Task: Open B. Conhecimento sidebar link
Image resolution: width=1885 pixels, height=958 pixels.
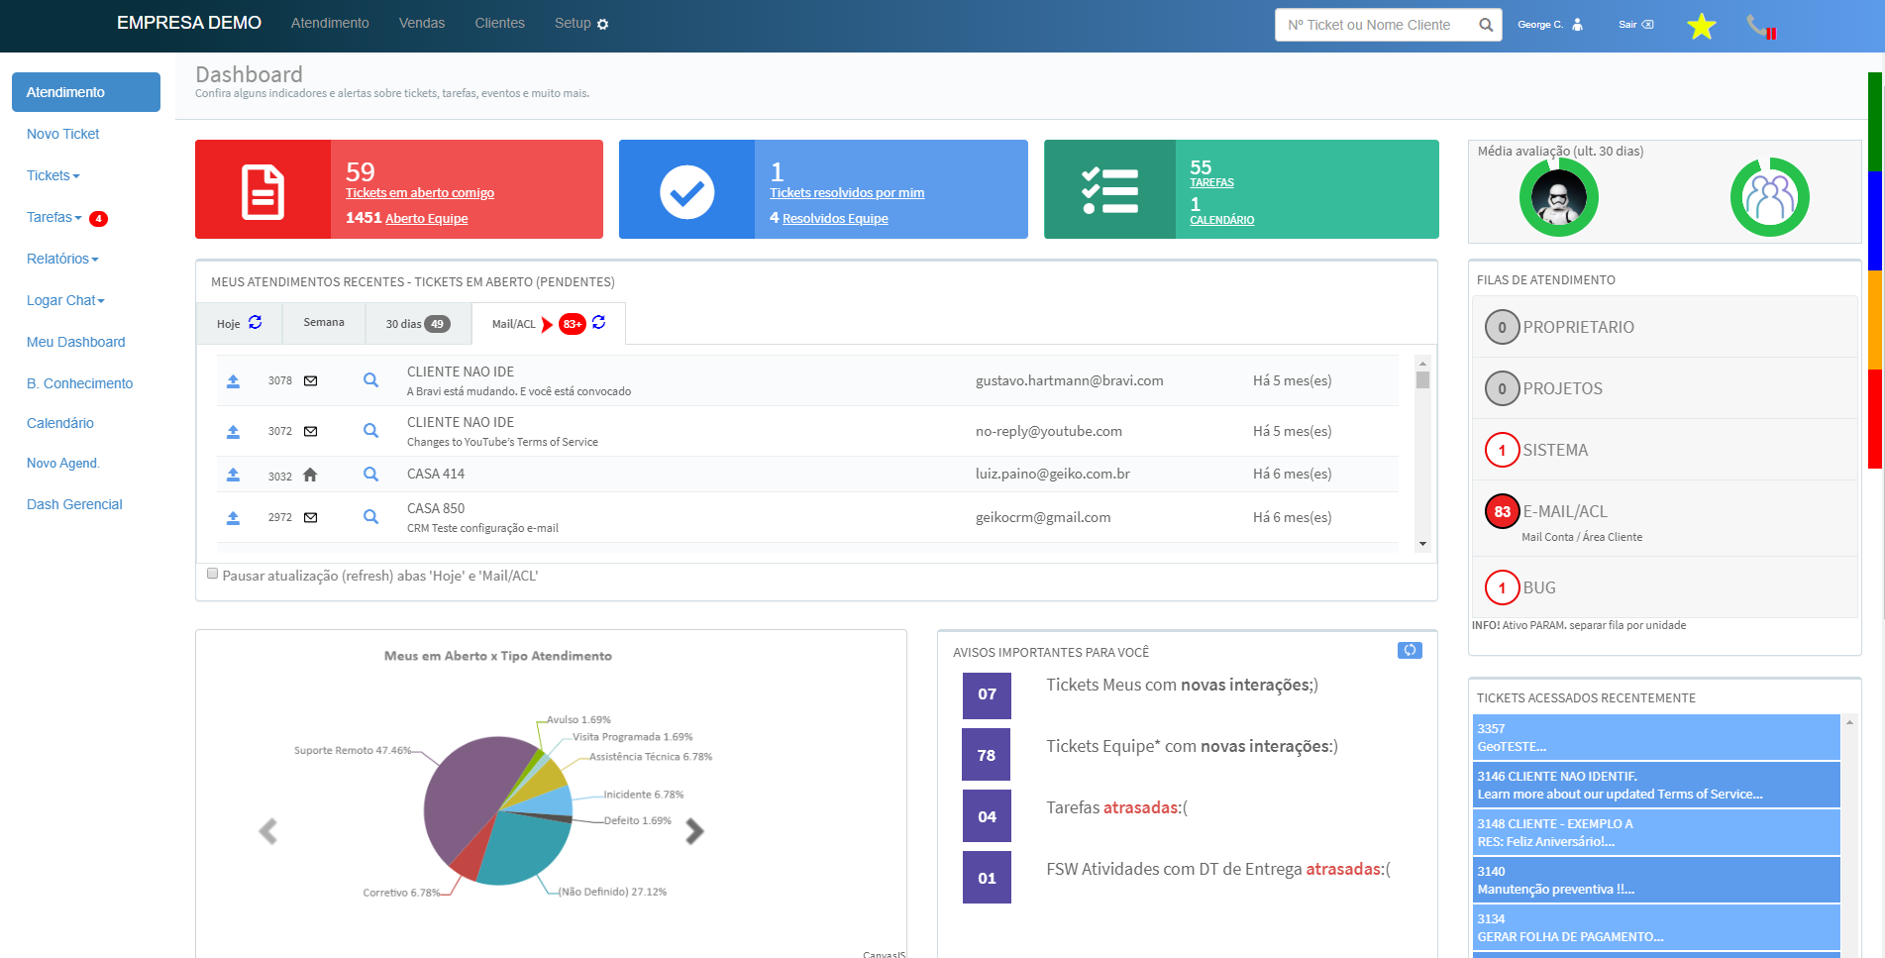Action: coord(79,383)
